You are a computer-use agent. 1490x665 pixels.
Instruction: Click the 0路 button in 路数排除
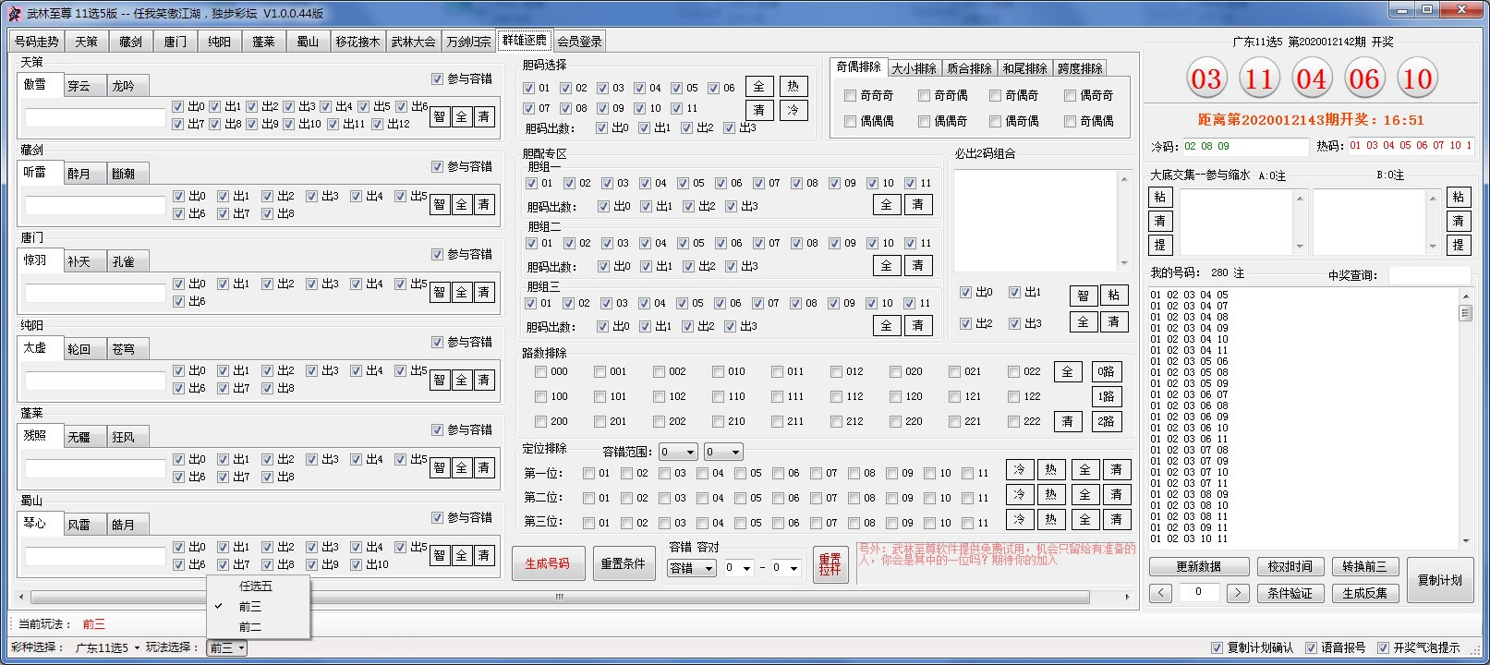point(1106,372)
